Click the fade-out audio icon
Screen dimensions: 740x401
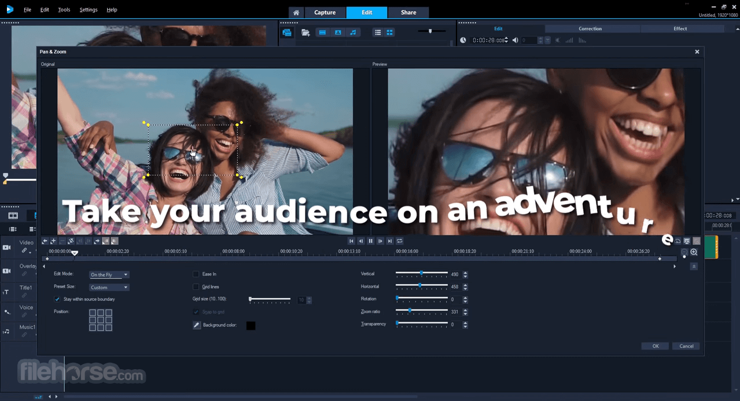pos(582,41)
